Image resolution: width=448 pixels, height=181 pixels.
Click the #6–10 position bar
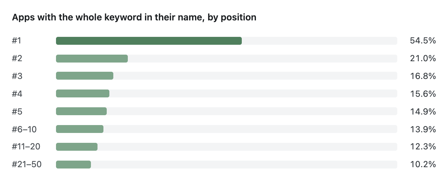coord(80,129)
